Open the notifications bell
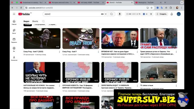This screenshot has height=109, width=194. [x=172, y=14]
